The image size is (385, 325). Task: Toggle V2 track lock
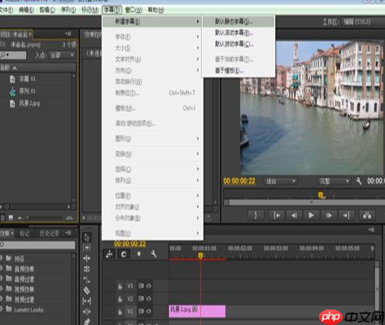120,299
